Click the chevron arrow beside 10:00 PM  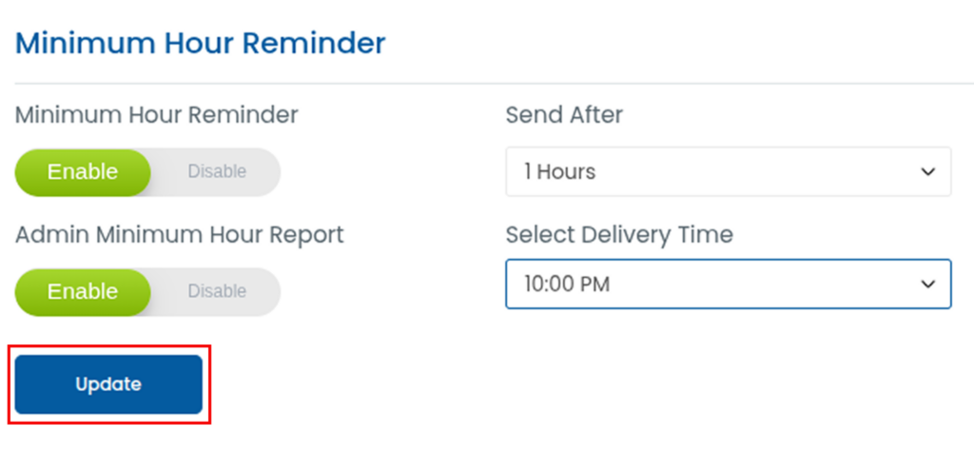tap(928, 285)
